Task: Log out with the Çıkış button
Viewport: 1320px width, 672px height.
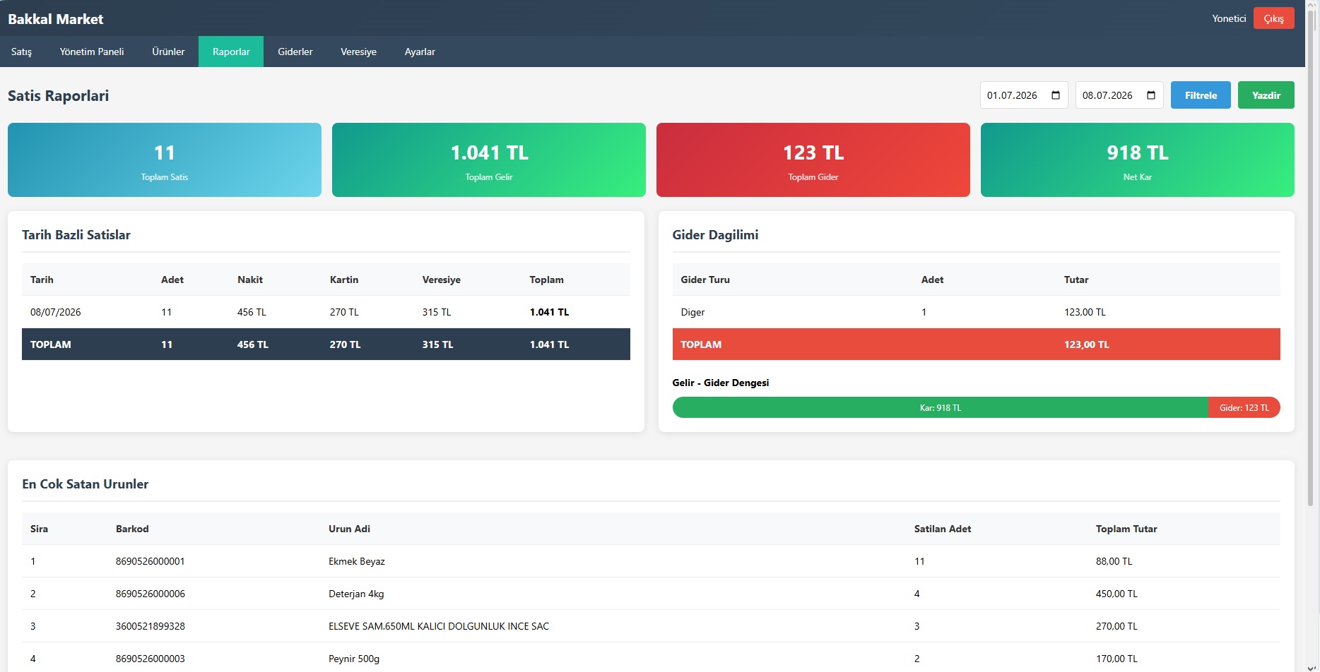Action: (1273, 18)
